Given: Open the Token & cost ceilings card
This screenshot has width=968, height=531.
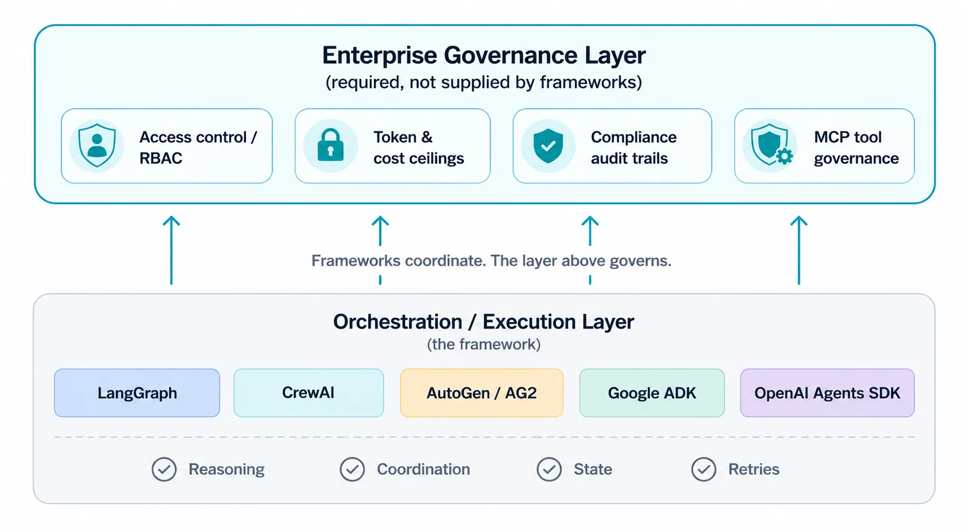Looking at the screenshot, I should pyautogui.click(x=393, y=146).
